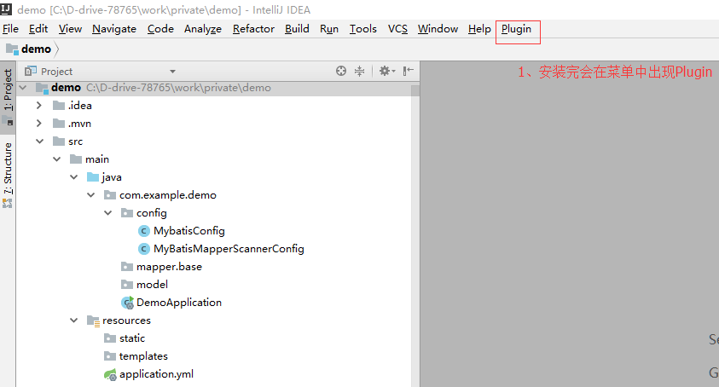Screen dimensions: 719x387
Task: Select the model package label
Action: tap(152, 285)
